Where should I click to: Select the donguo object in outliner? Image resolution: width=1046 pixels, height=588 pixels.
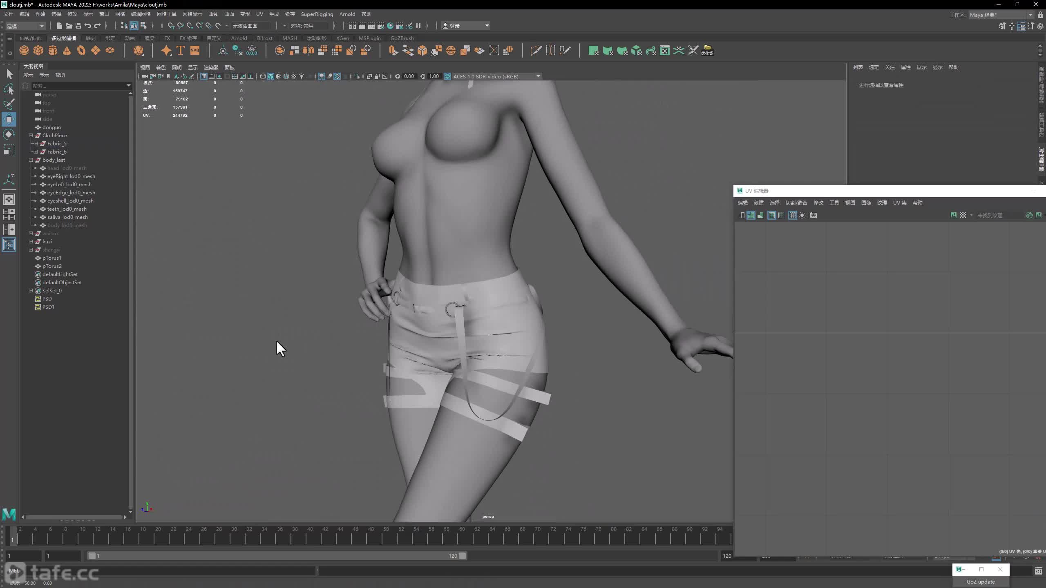pyautogui.click(x=52, y=127)
